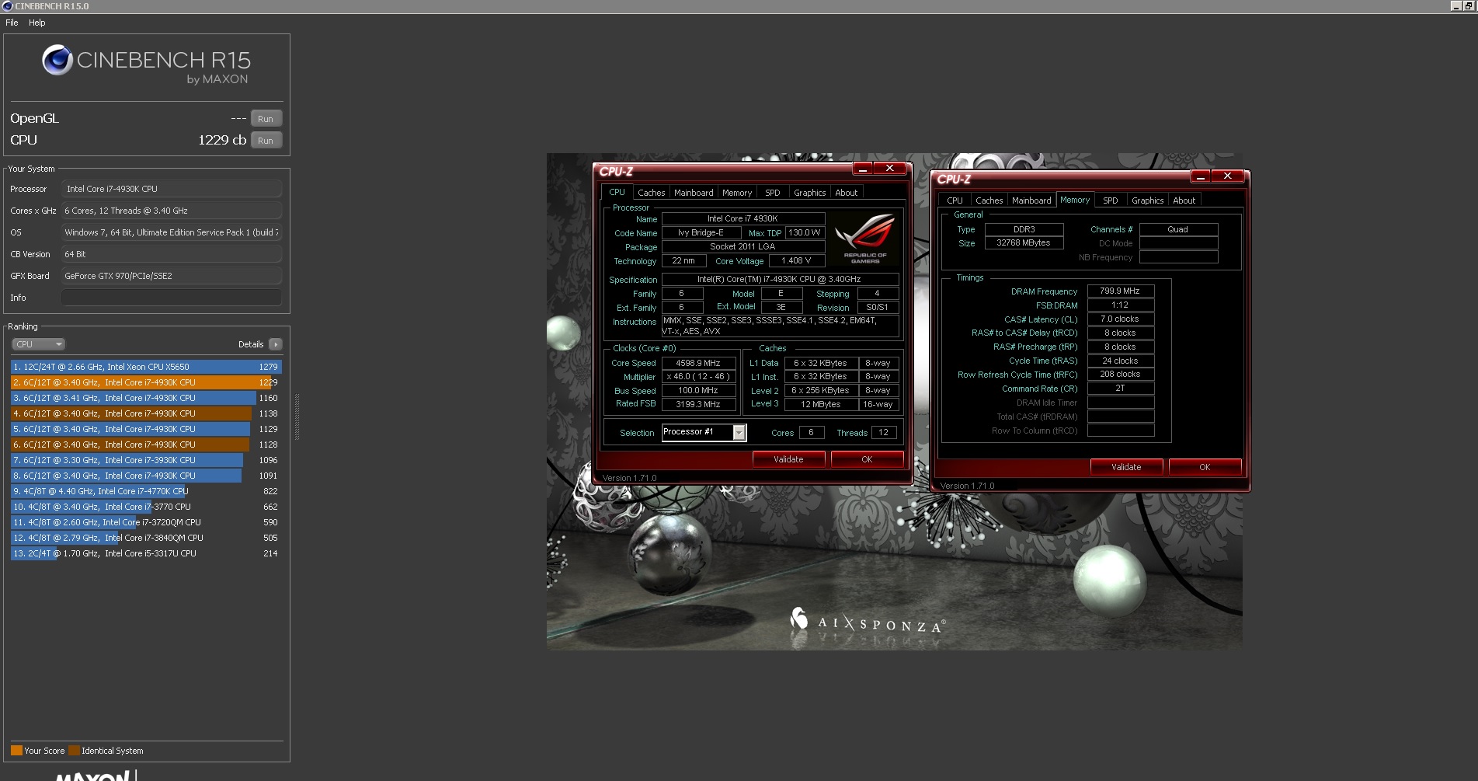Image resolution: width=1478 pixels, height=781 pixels.
Task: Close the left CPU-Z window
Action: (890, 169)
